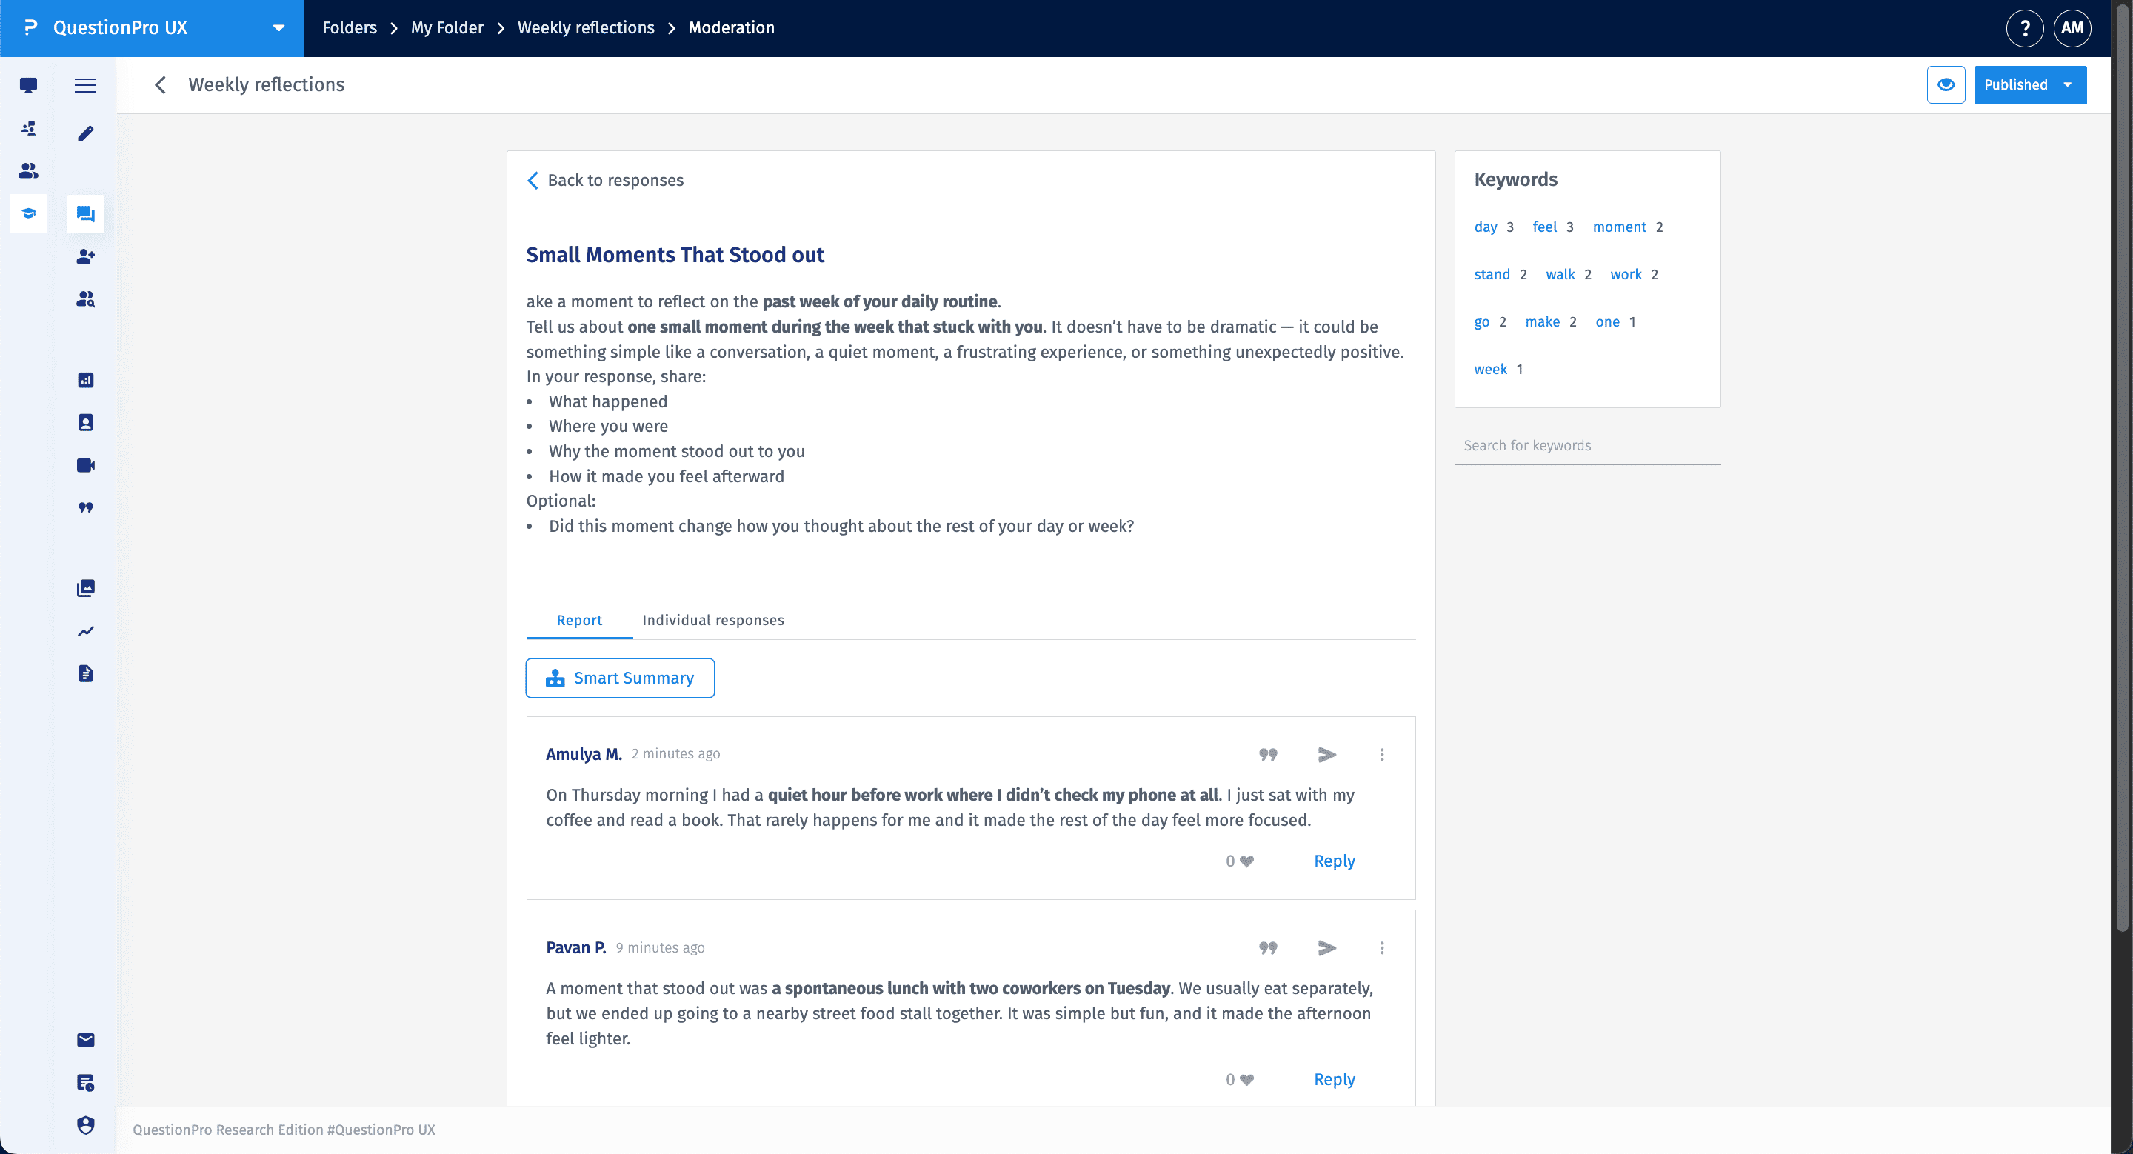This screenshot has width=2133, height=1154.
Task: Switch to the Individual responses tab
Action: click(713, 620)
